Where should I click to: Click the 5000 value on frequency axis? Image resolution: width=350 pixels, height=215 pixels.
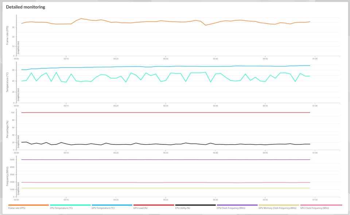pos(12,160)
